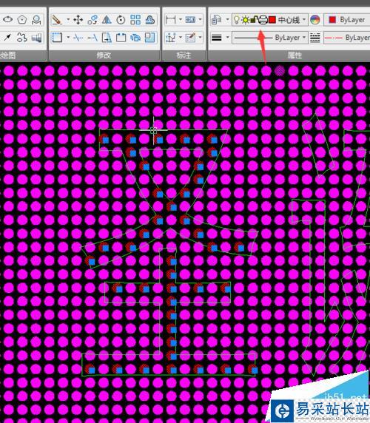This screenshot has width=370, height=423.
Task: Click the Scale page-with-arrow icon
Action: coord(107,38)
